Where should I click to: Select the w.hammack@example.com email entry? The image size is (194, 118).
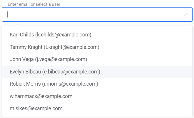click(41, 96)
